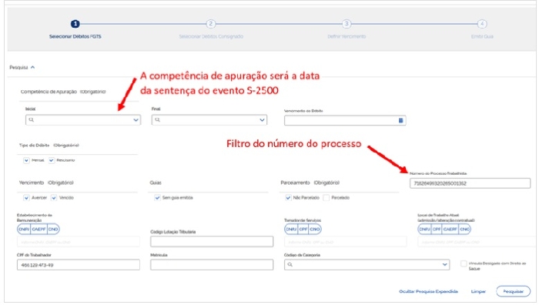Viewport: 539px width, 305px height.
Task: Select CAEPF under Local de Trabalho Atual
Action: point(450,229)
